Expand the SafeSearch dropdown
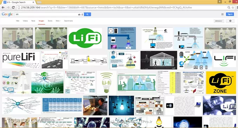Screen dimensions: 238x128 (219, 21)
